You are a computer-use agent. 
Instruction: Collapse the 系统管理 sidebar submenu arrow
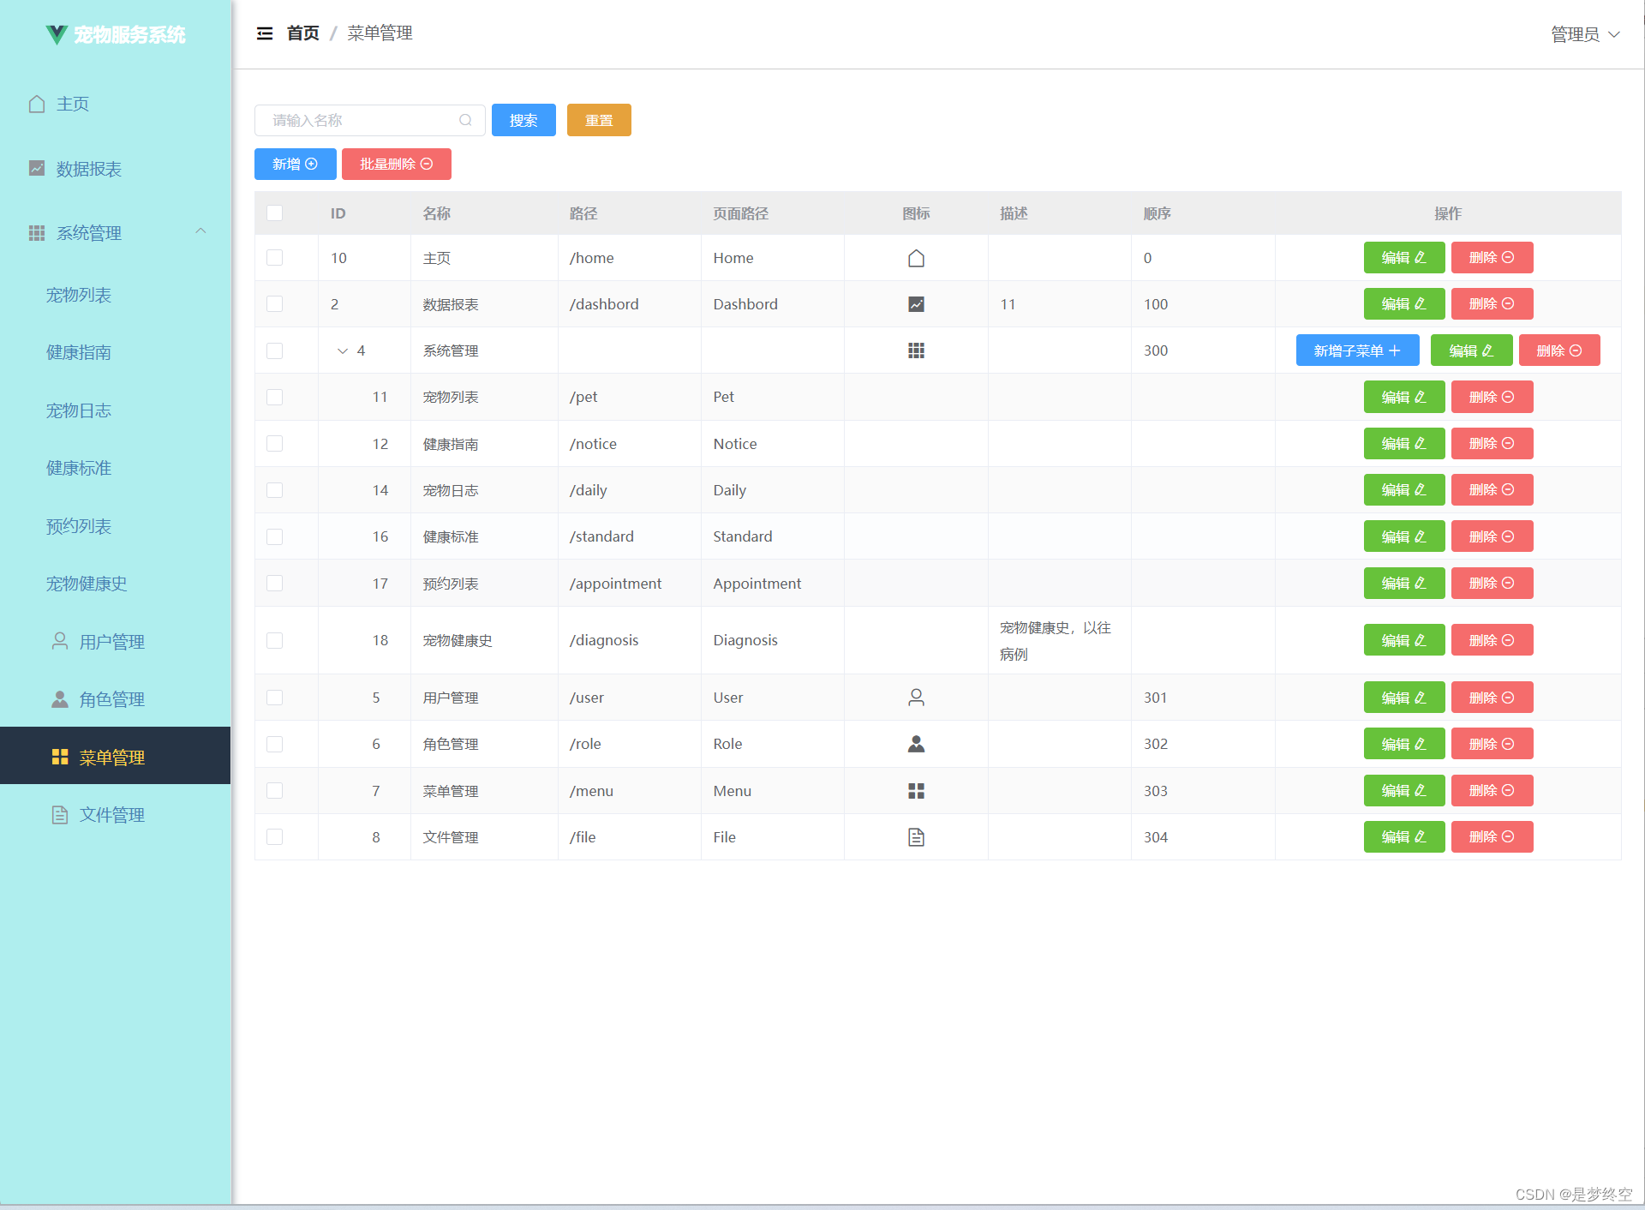pyautogui.click(x=200, y=231)
